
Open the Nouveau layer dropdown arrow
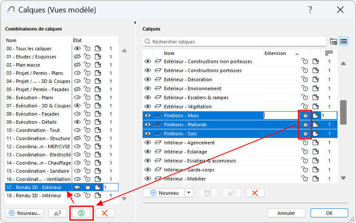(x=189, y=193)
